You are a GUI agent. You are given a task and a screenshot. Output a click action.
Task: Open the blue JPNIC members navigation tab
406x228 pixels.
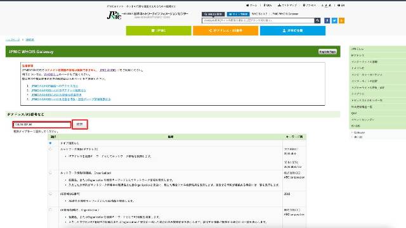(292, 30)
